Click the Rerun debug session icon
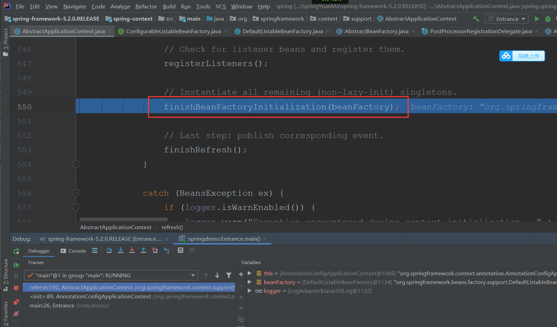This screenshot has height=327, width=557. 16,251
